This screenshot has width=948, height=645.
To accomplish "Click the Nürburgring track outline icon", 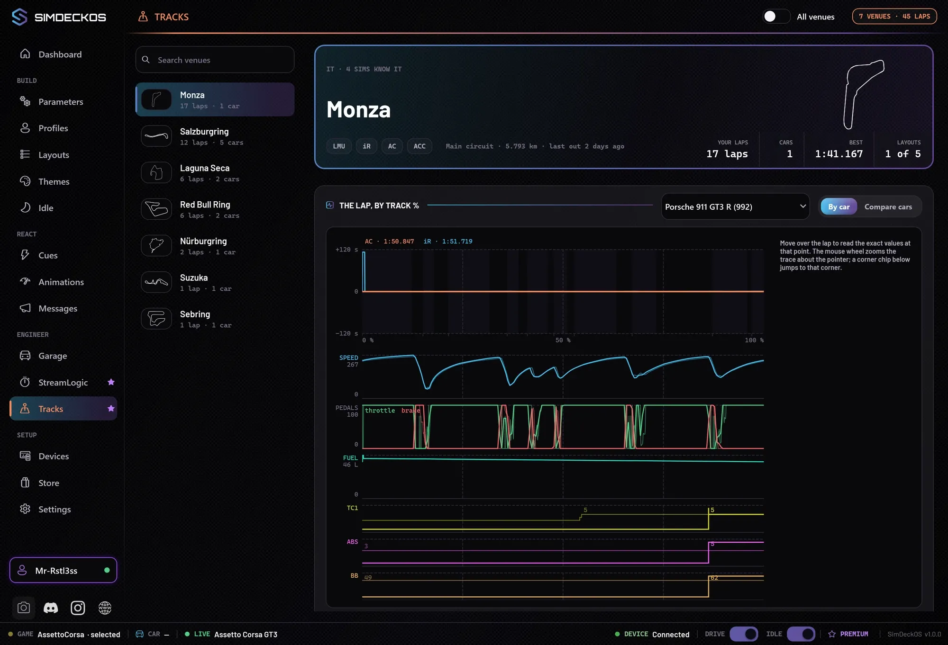I will coord(156,245).
